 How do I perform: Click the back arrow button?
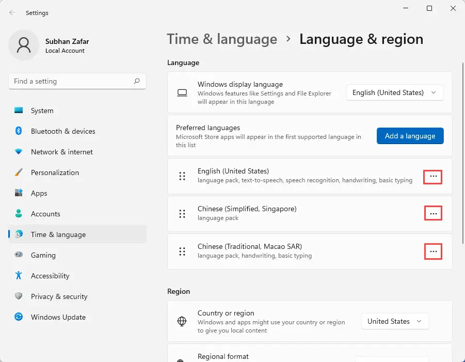tap(11, 12)
